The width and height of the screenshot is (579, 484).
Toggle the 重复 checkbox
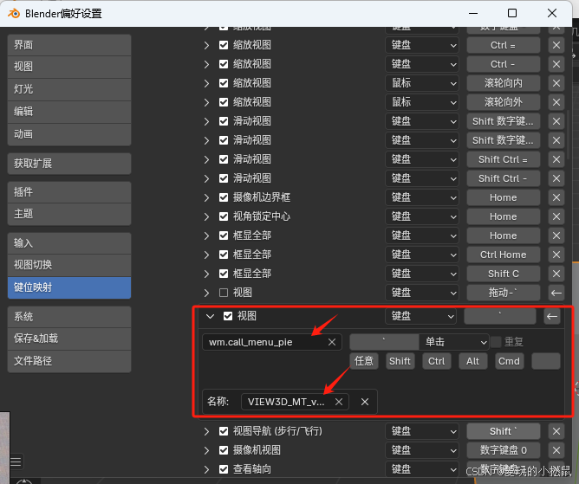coord(496,342)
